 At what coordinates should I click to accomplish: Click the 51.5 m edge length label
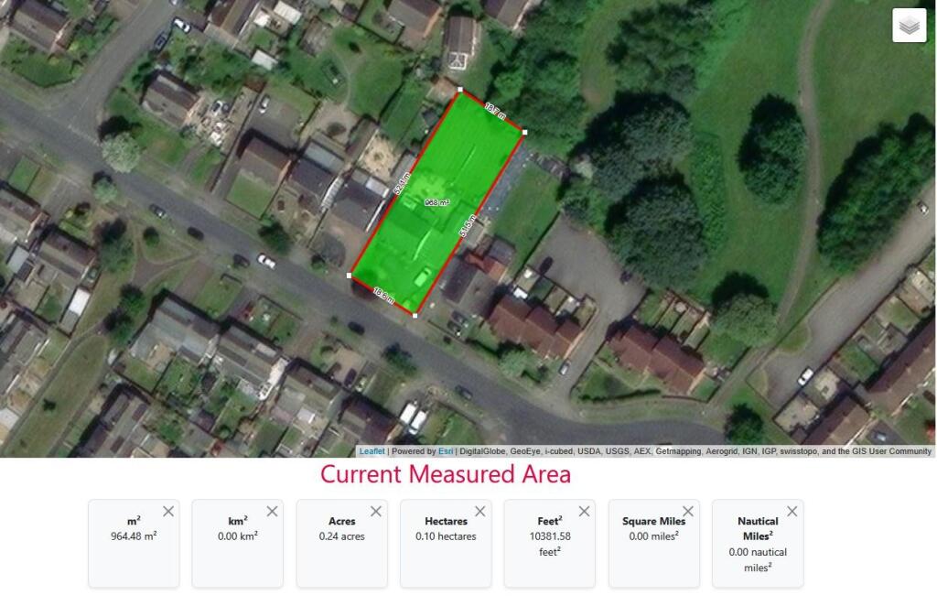coord(468,225)
